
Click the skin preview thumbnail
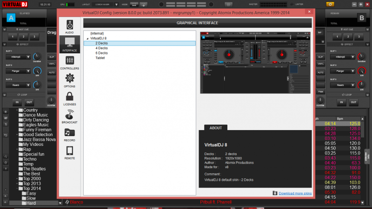pyautogui.click(x=255, y=63)
